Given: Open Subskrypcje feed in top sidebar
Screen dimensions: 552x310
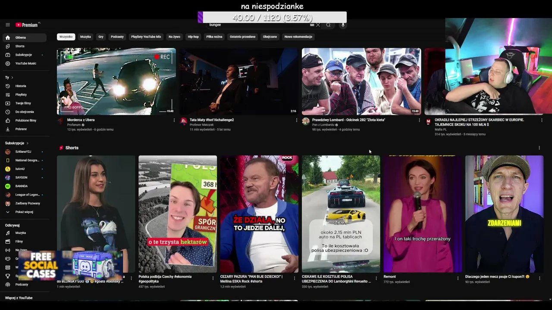Looking at the screenshot, I should click(24, 55).
